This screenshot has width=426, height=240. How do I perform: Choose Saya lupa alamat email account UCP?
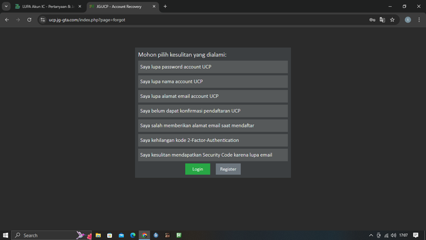click(x=213, y=96)
